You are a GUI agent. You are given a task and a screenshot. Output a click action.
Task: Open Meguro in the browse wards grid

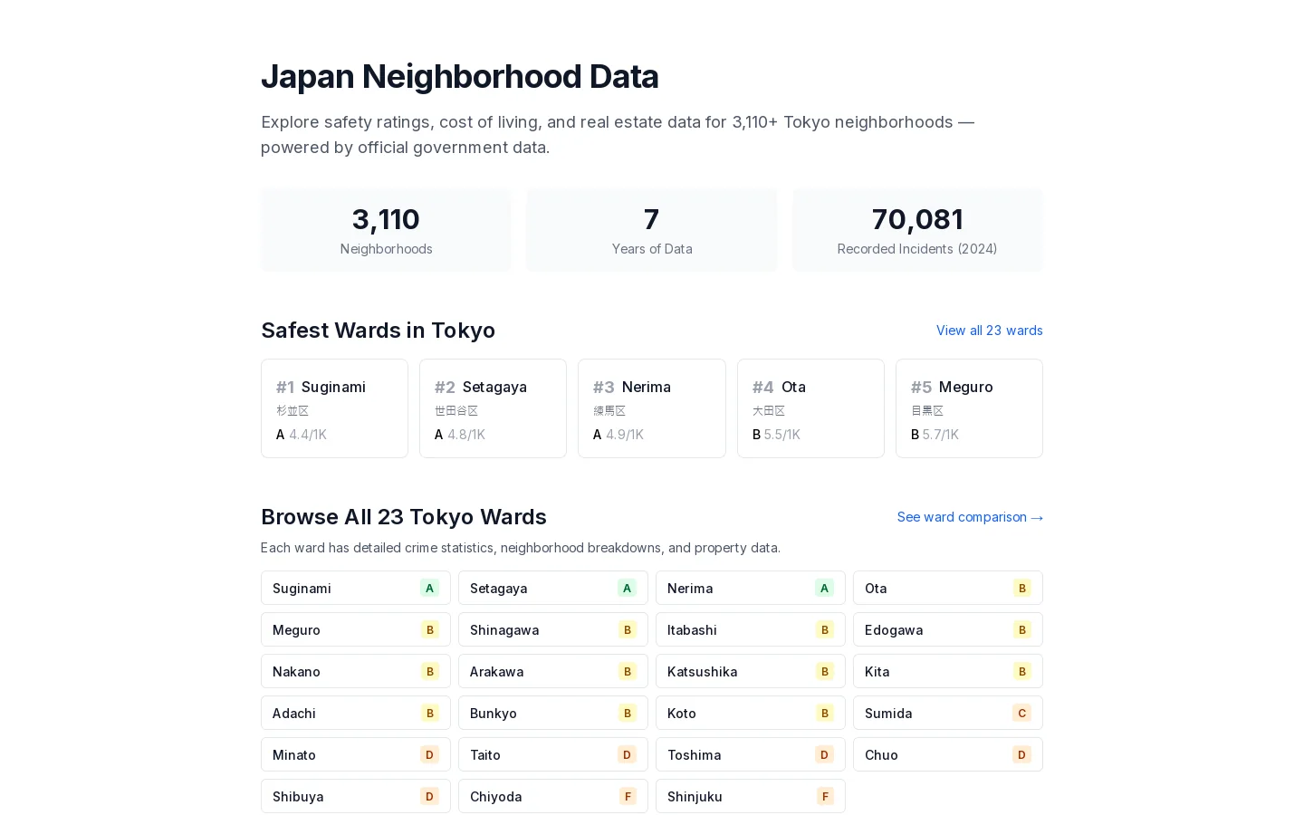tap(356, 629)
